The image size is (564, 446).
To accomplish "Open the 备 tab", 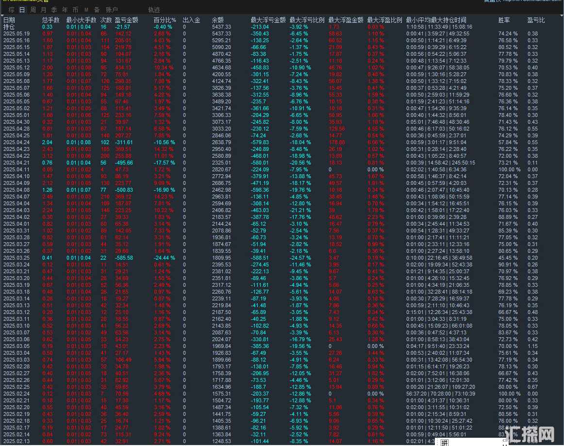I will click(x=97, y=10).
